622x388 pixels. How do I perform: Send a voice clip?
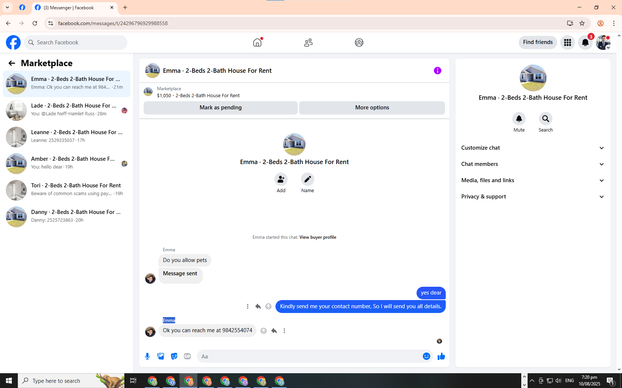[147, 356]
